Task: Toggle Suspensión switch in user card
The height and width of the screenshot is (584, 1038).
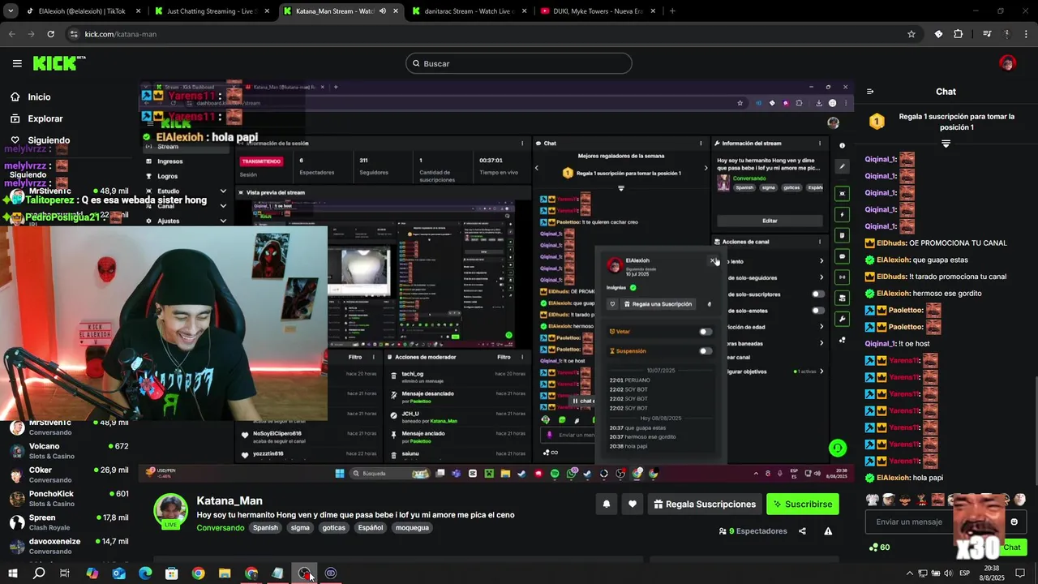Action: [x=706, y=351]
